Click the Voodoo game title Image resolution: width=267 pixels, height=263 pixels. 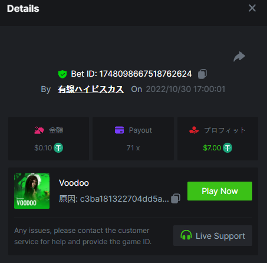point(74,183)
